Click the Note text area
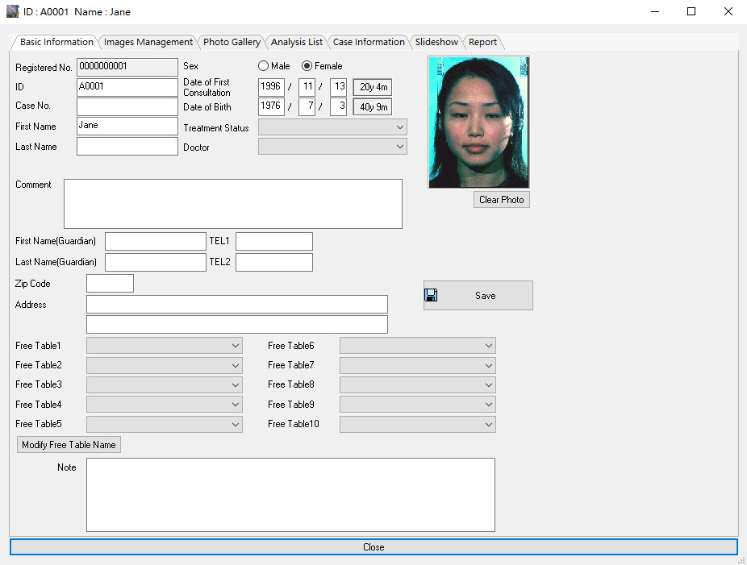This screenshot has width=747, height=565. (x=290, y=495)
